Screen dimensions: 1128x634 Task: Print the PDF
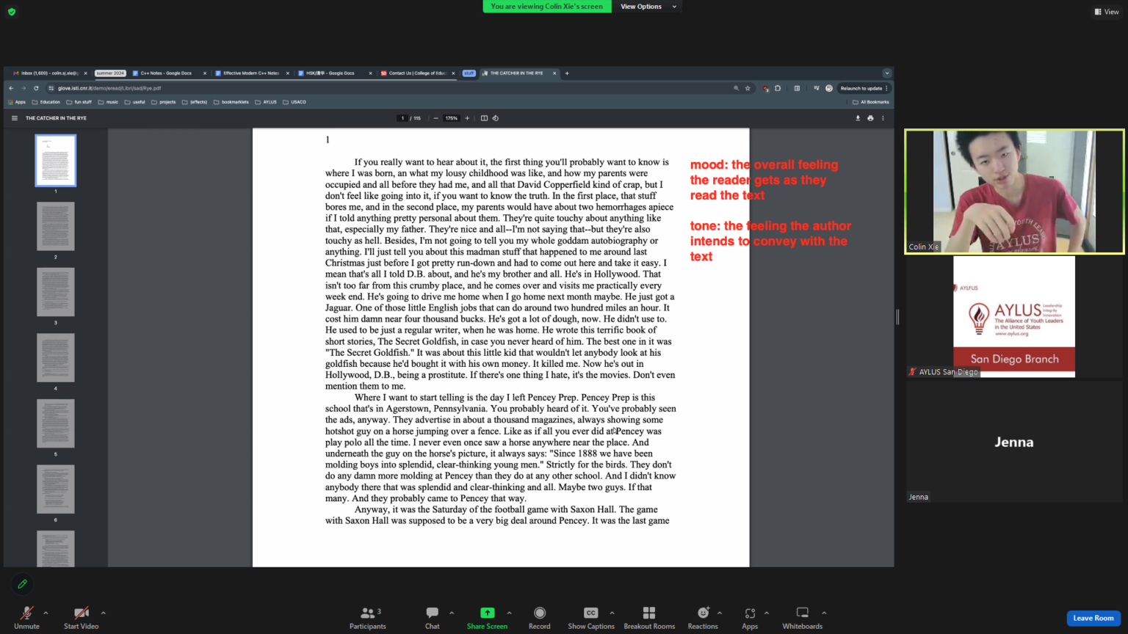(x=870, y=118)
